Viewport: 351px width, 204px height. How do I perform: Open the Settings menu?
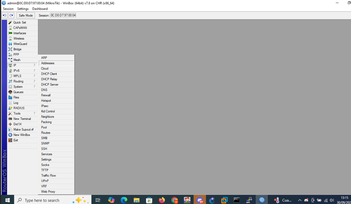(x=23, y=9)
